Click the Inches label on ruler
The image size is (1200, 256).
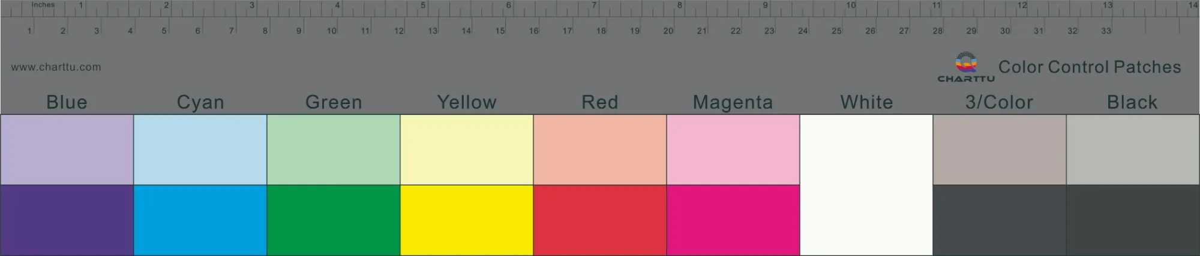(43, 5)
